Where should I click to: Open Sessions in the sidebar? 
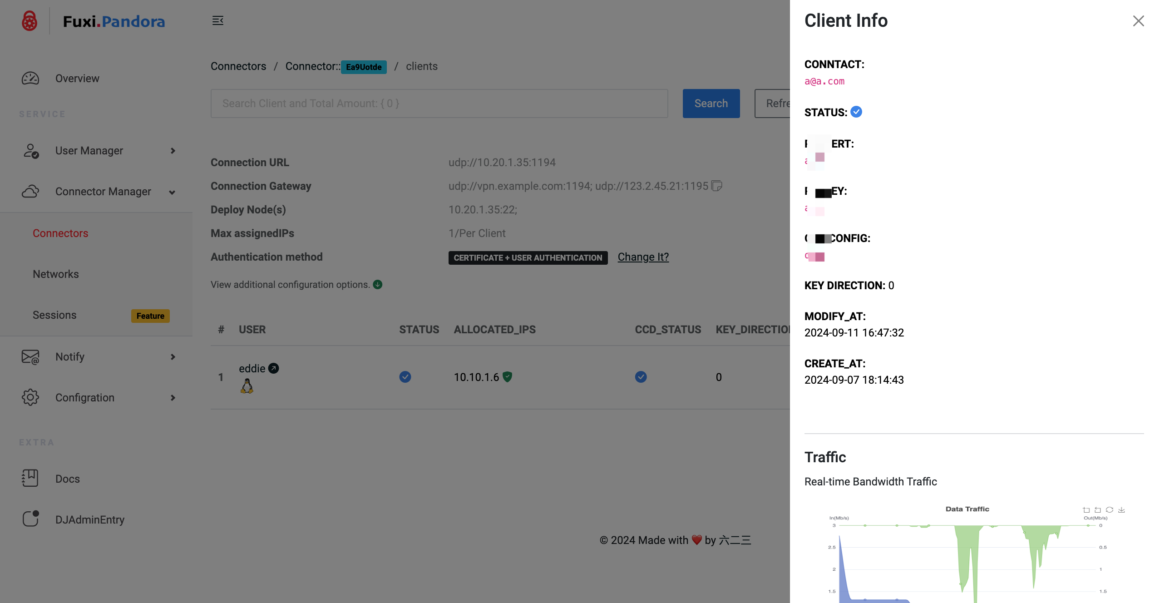(x=54, y=315)
